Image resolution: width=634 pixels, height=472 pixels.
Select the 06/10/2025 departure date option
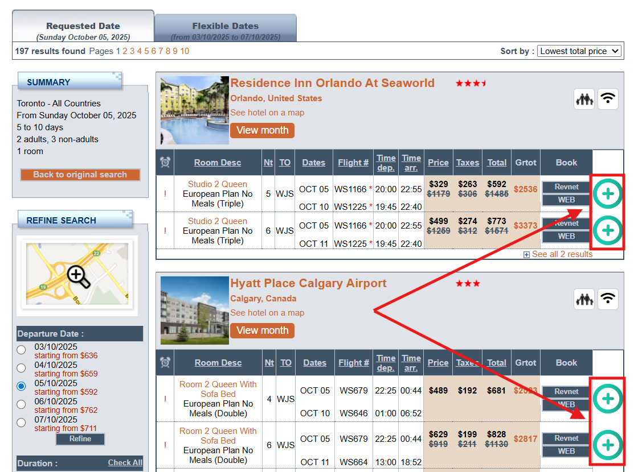pos(22,404)
